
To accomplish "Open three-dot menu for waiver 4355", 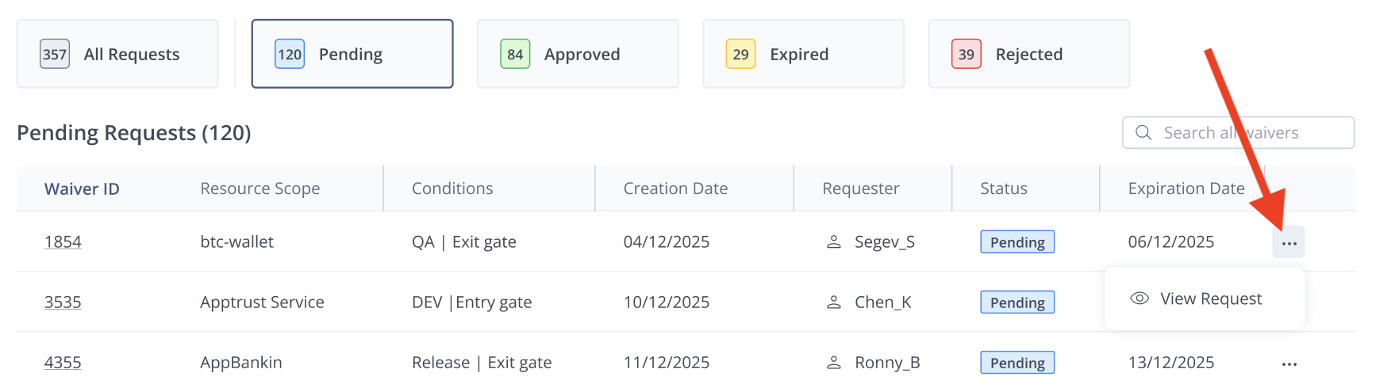I will 1289,363.
